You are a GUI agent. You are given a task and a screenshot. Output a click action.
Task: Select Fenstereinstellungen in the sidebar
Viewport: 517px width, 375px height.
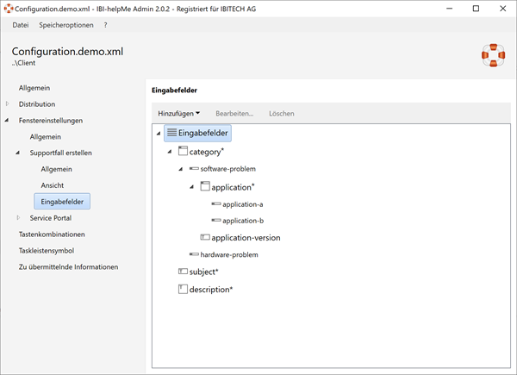tap(51, 121)
